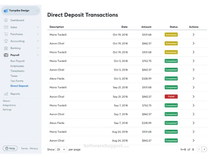Click the Reports bar chart icon
This screenshot has width=213, height=159.
[6, 94]
